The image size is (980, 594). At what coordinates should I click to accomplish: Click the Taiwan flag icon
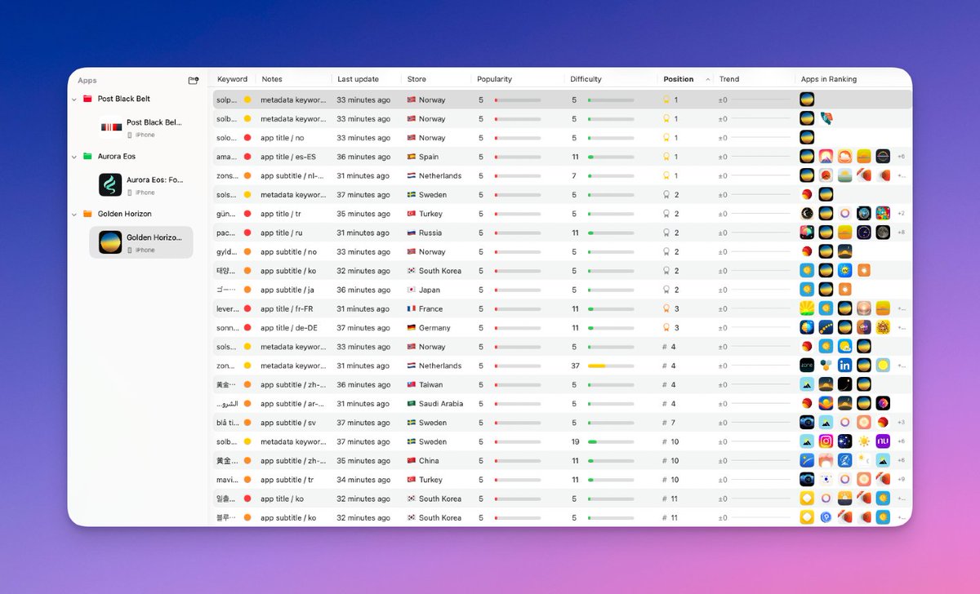(411, 384)
